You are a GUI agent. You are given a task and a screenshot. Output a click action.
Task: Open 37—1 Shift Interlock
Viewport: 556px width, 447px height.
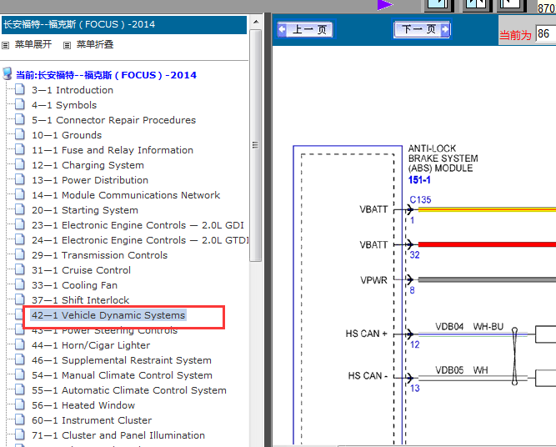[x=81, y=300]
